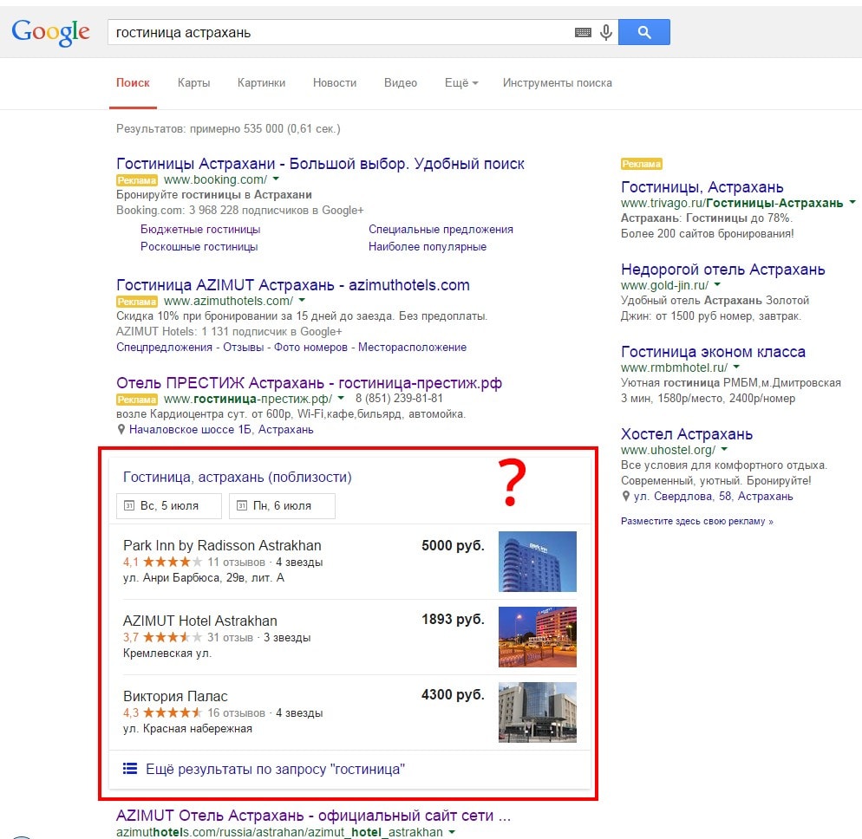This screenshot has width=862, height=839.
Task: Open the Спецпредложения link under AZIMUT ad
Action: pos(164,348)
